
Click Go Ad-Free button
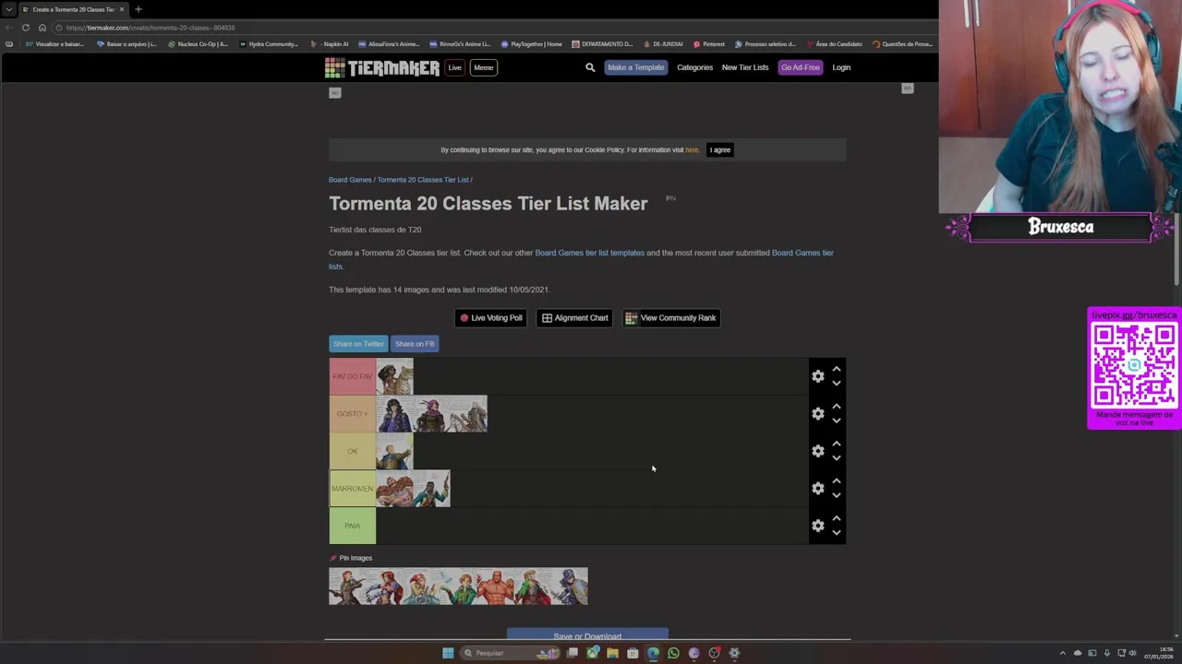click(x=800, y=67)
